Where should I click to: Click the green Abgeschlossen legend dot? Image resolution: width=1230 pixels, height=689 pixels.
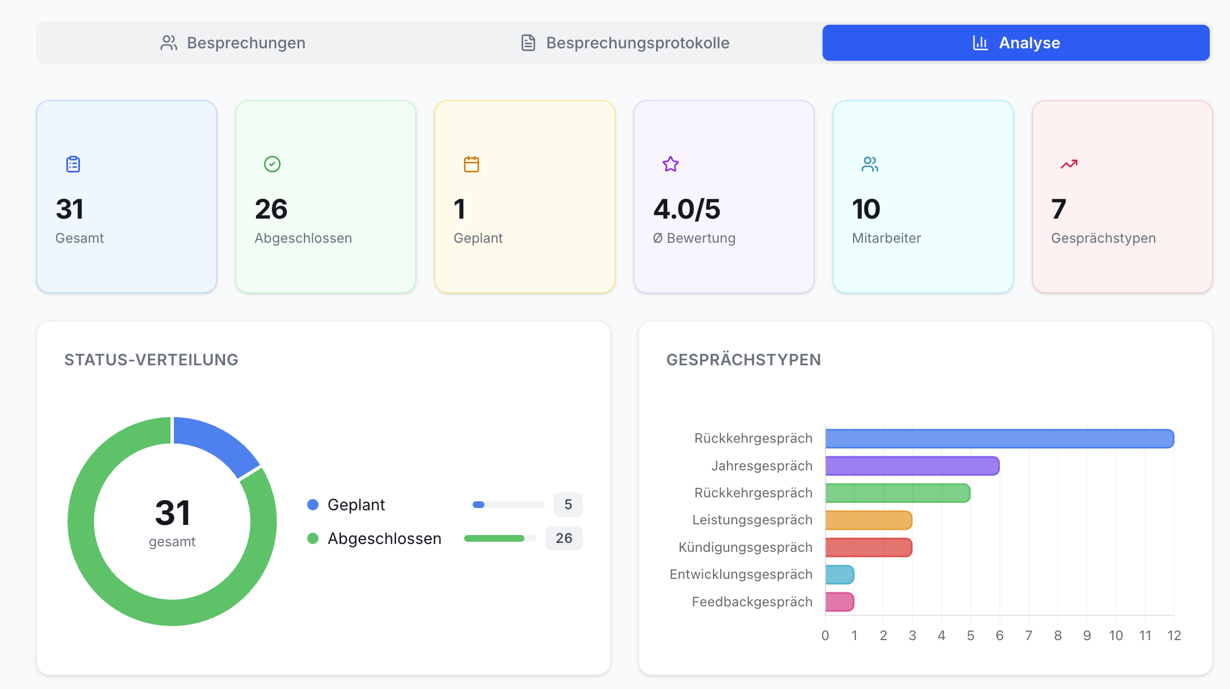pos(313,538)
